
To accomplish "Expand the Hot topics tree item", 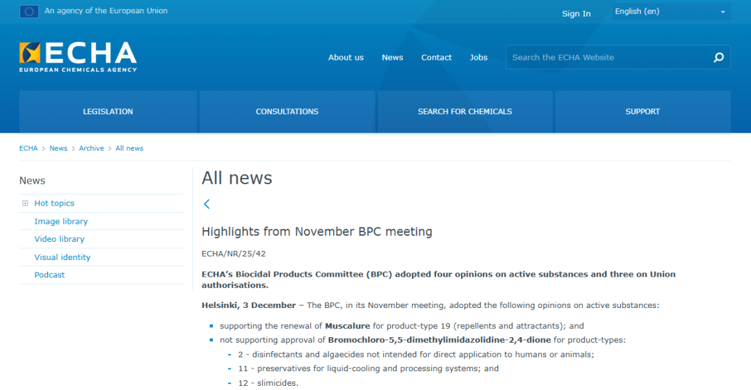I will tap(25, 203).
